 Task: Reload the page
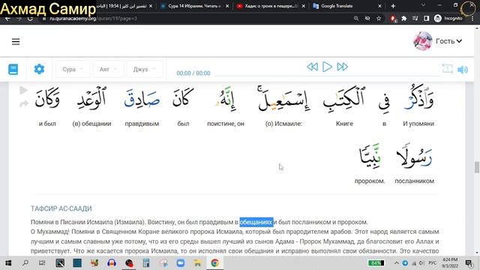[30, 18]
